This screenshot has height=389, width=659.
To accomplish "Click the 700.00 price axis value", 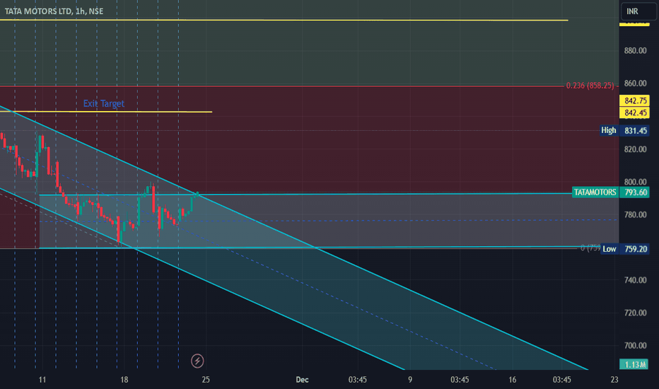I will click(635, 346).
